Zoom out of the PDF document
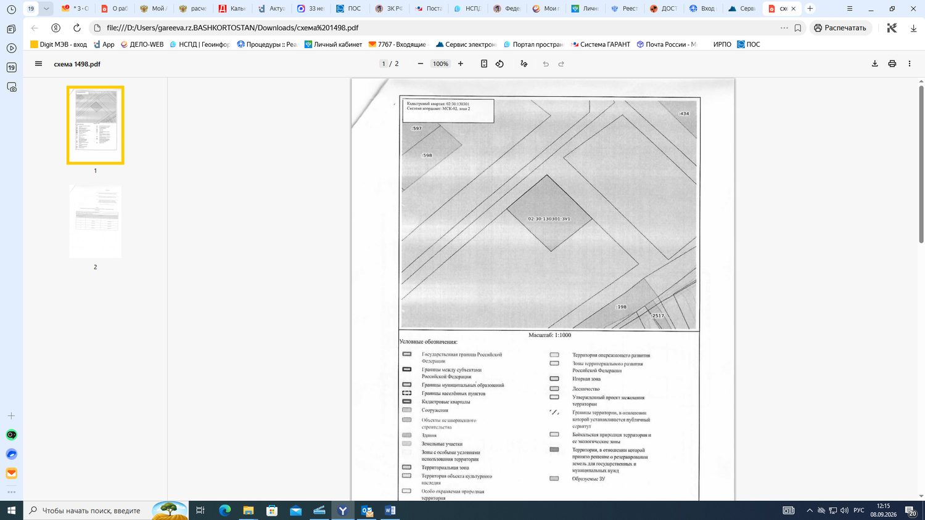Viewport: 925px width, 520px height. click(421, 63)
